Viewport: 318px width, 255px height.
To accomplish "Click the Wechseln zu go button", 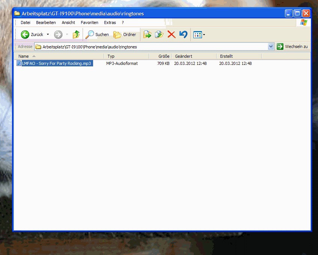I will click(292, 46).
